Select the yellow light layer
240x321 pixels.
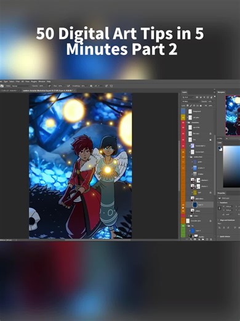200,193
